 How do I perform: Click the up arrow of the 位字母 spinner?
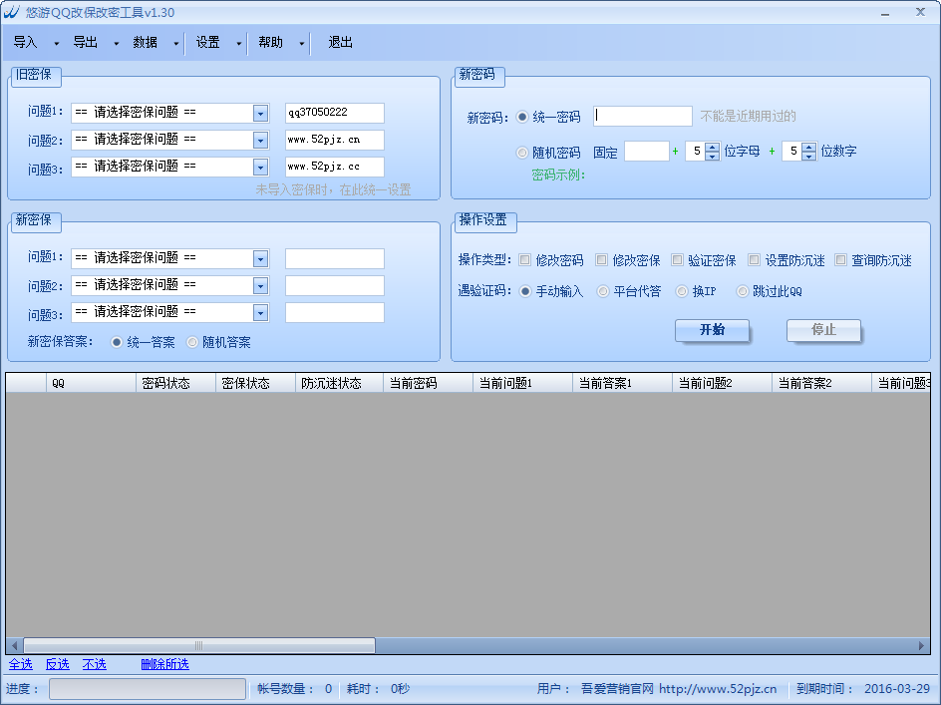click(x=712, y=147)
